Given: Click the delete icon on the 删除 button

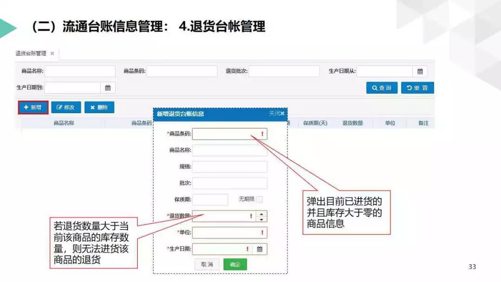Looking at the screenshot, I should (91, 107).
